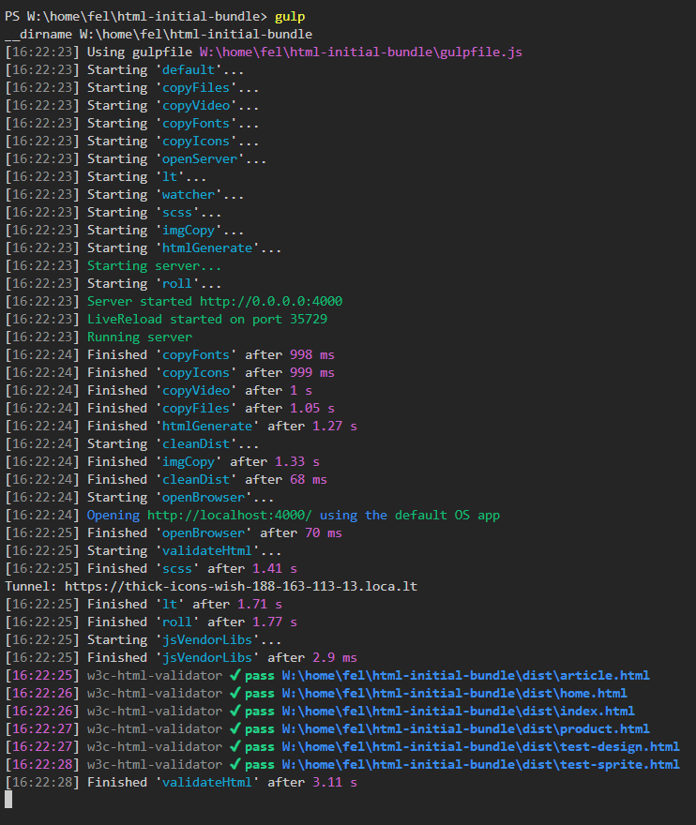The width and height of the screenshot is (696, 825).
Task: Click 'LiveReload started on port 35729' text
Action: click(207, 320)
